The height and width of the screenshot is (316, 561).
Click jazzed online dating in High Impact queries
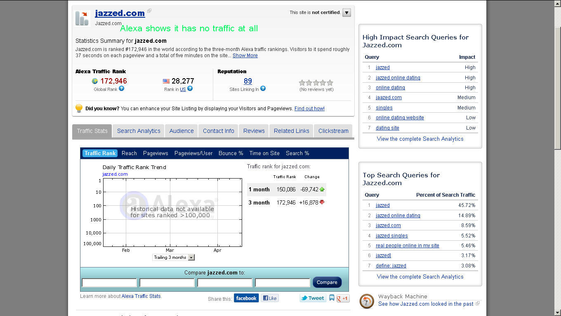(398, 78)
